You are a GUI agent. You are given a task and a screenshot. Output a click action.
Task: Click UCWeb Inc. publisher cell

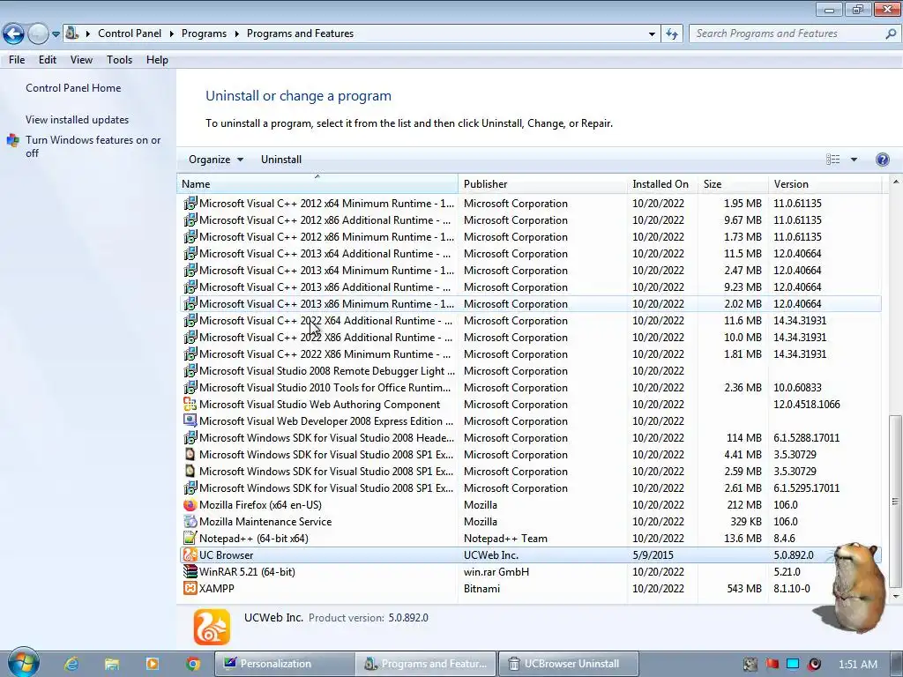point(490,555)
